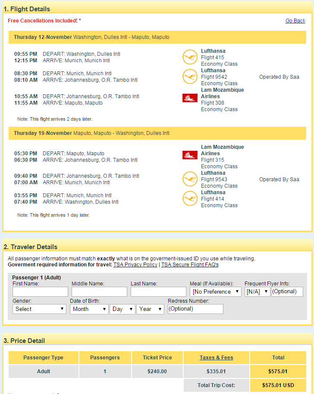Click Lufthansa logo for Flight 415
Viewport: 314px width, 394px height.
pos(190,57)
